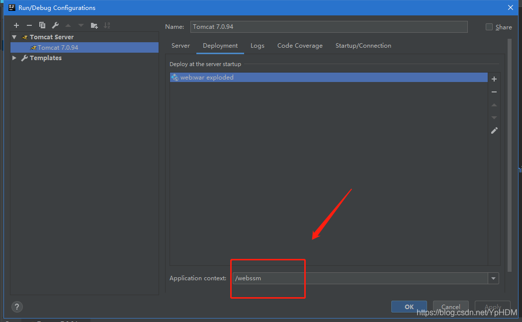Create new folder for configurations
The width and height of the screenshot is (522, 322).
tap(94, 25)
